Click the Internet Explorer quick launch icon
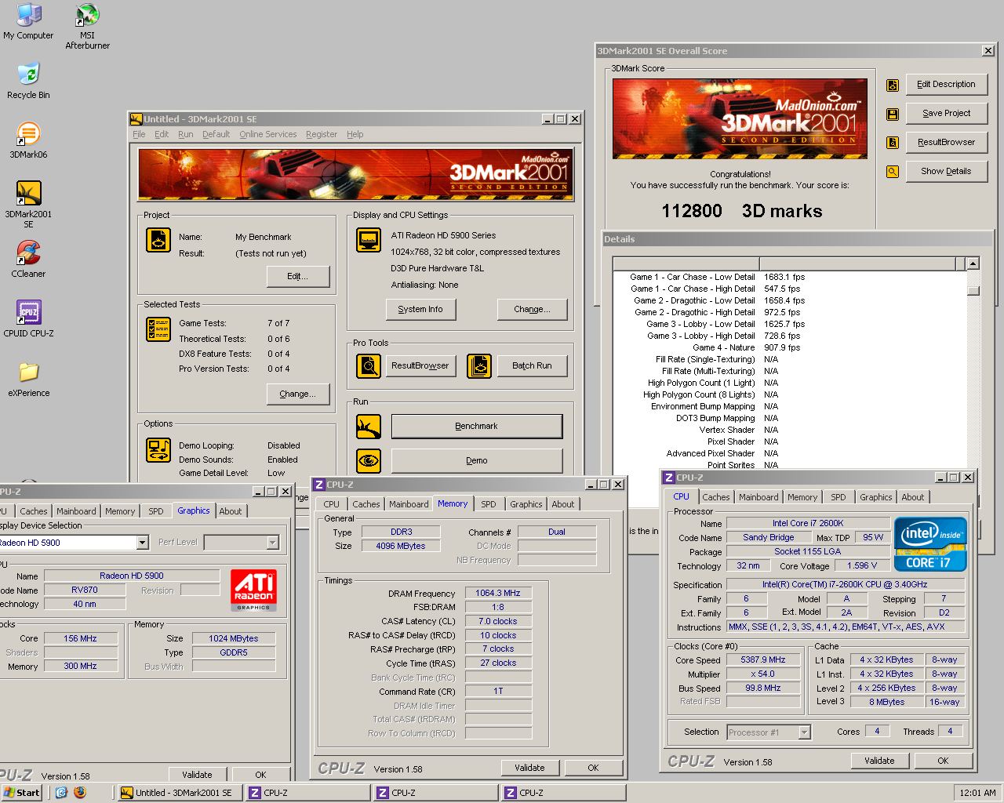This screenshot has width=1004, height=803. pos(61,793)
